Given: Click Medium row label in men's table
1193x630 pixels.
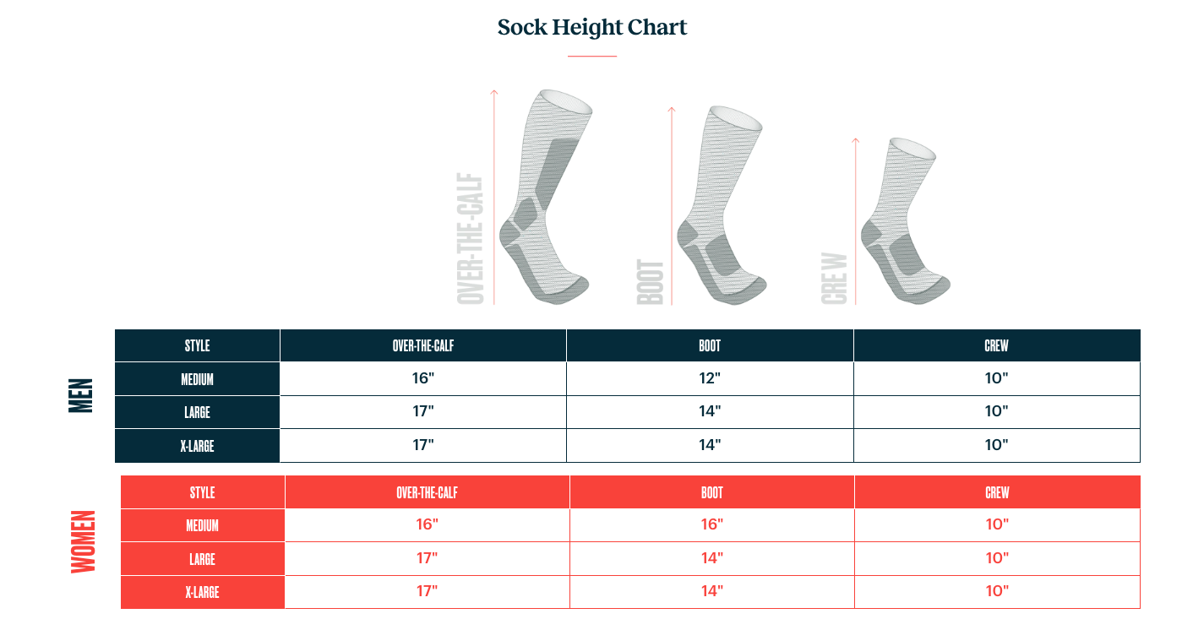Looking at the screenshot, I should (x=197, y=379).
